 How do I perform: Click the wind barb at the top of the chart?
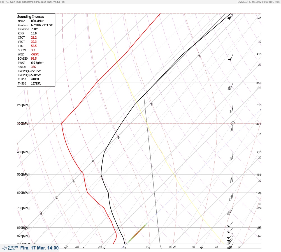click(x=231, y=17)
